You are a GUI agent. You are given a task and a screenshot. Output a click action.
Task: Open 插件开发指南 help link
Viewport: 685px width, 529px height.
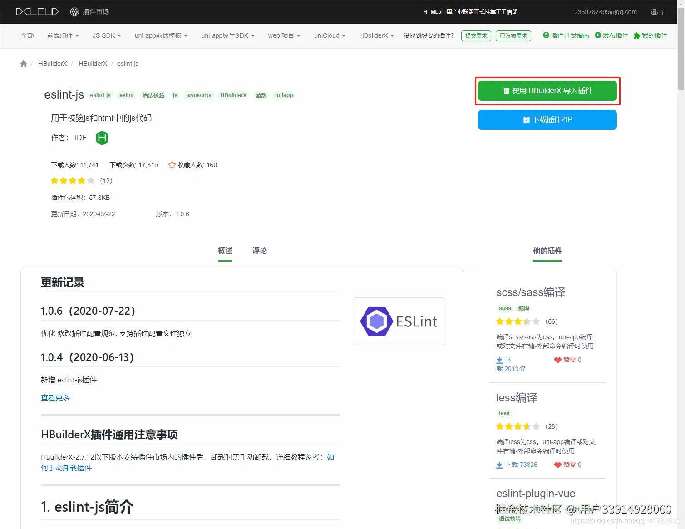point(566,35)
